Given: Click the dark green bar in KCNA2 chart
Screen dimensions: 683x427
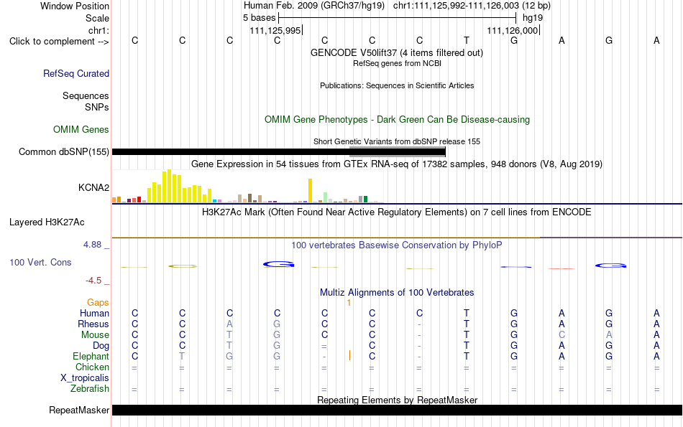Looking at the screenshot, I should 365,200.
